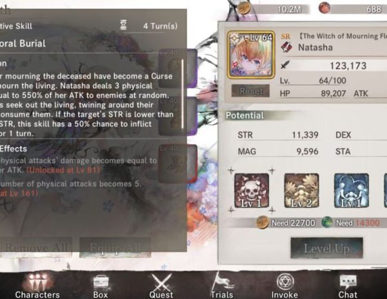Click the gold coin currency icon

tap(244, 8)
